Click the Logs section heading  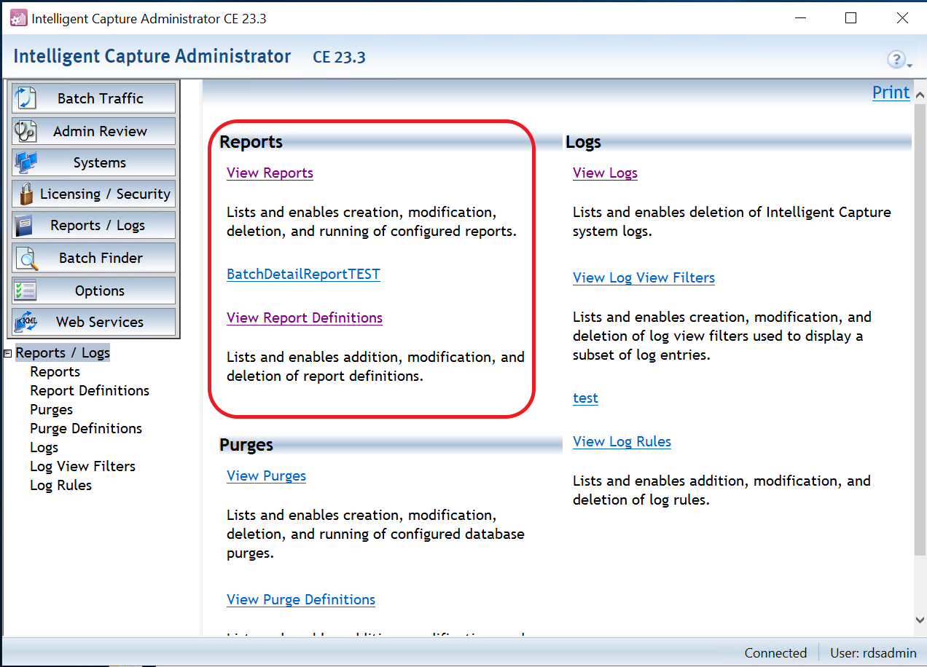pyautogui.click(x=583, y=142)
